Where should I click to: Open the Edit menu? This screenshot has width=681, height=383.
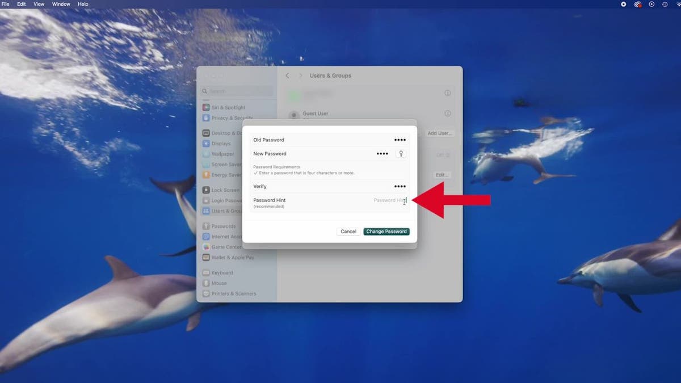(21, 4)
